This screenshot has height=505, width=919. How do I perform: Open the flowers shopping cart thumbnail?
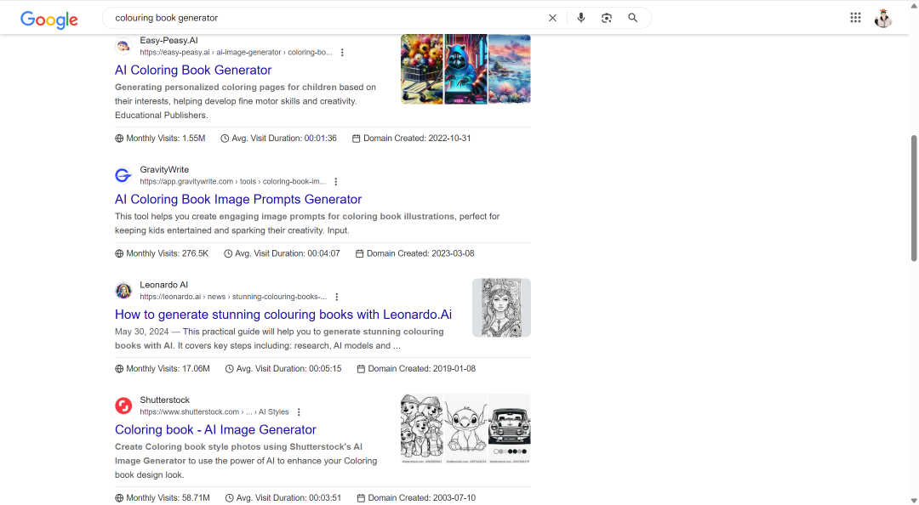pos(422,69)
